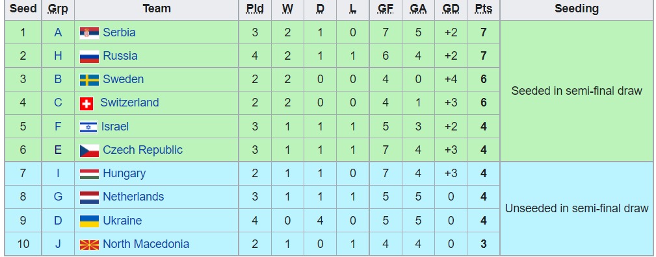656x257 pixels.
Task: Open Group A link in Serbia row
Action: coord(58,32)
